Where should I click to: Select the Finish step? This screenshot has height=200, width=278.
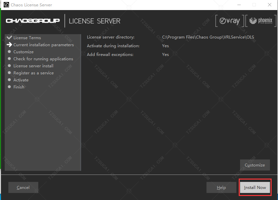coord(19,87)
